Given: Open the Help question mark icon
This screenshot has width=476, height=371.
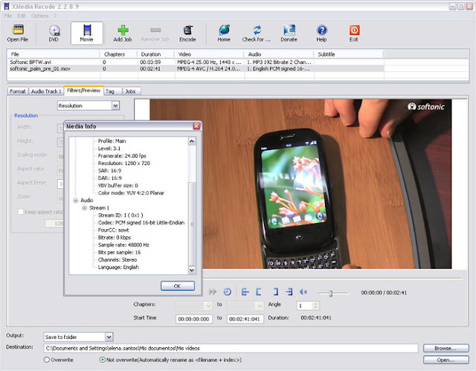Looking at the screenshot, I should click(321, 30).
